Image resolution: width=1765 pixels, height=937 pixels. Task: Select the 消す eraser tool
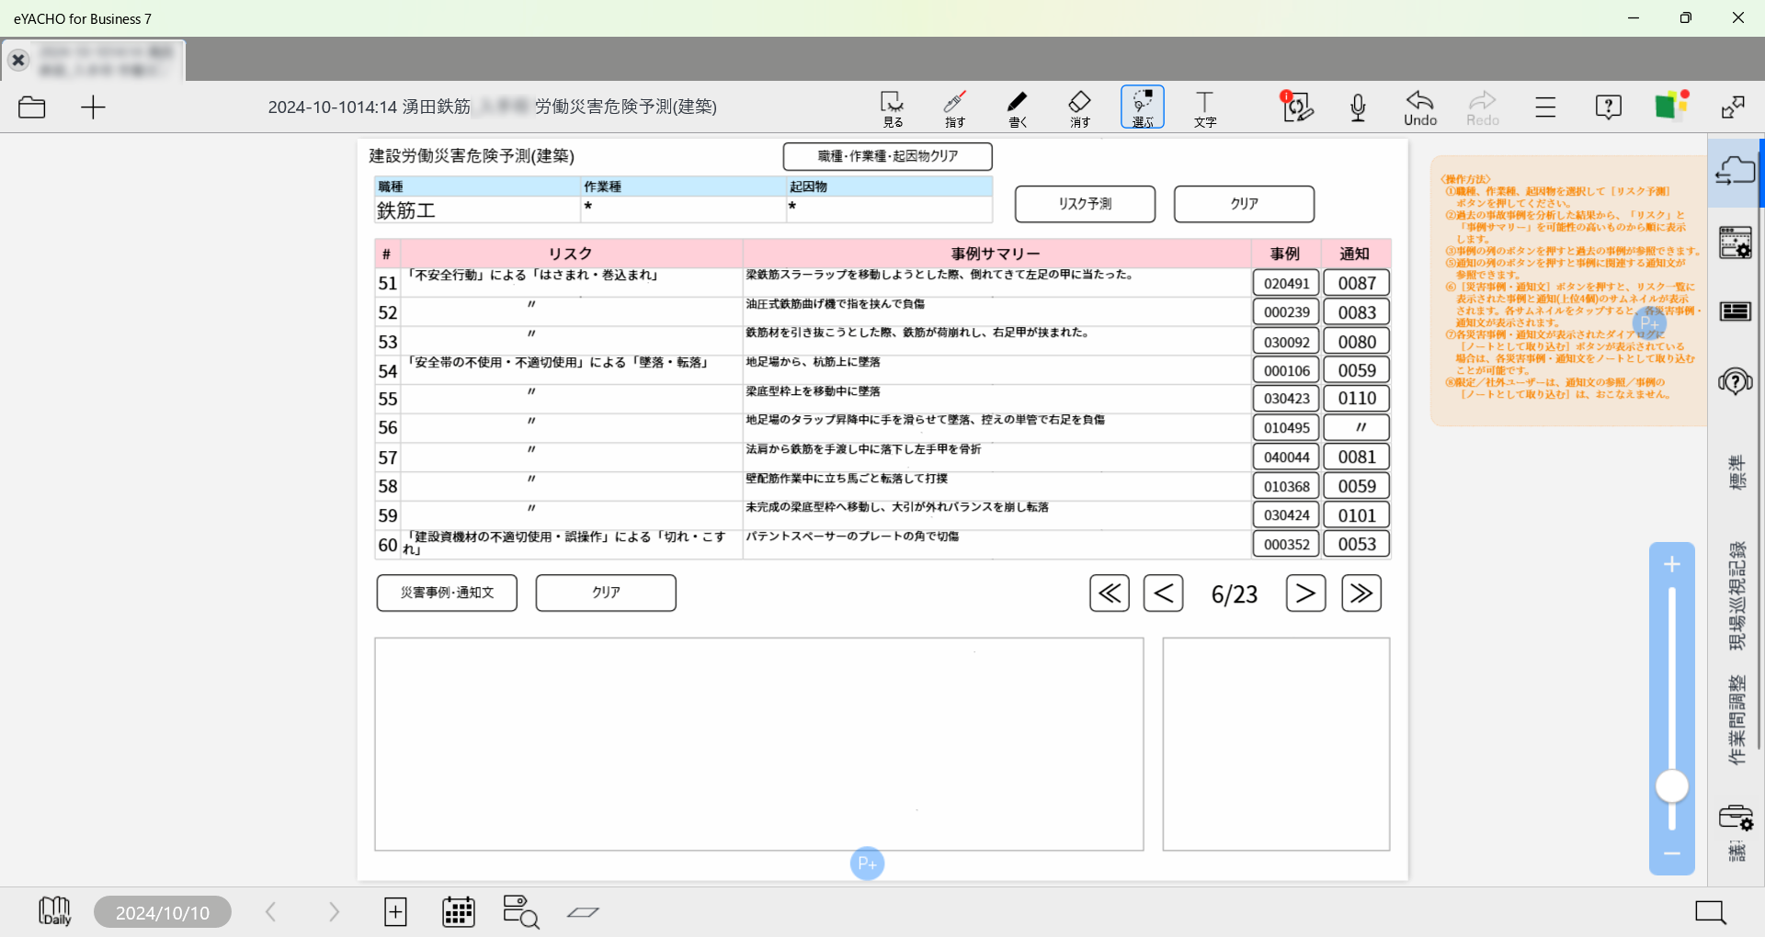point(1079,107)
